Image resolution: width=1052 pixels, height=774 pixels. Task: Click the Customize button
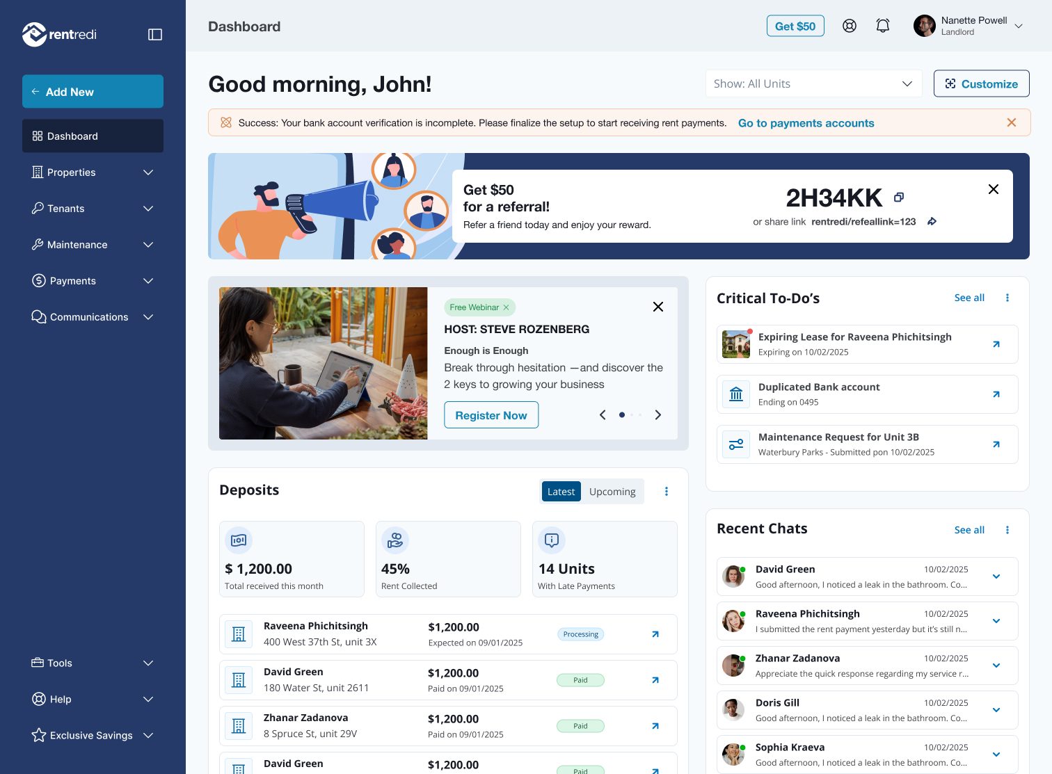981,83
